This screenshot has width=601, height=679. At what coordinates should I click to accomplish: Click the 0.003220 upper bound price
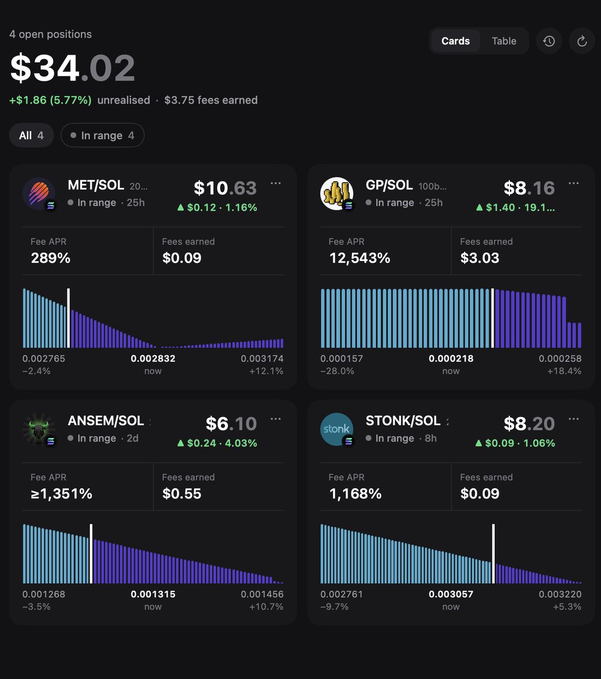coord(560,594)
